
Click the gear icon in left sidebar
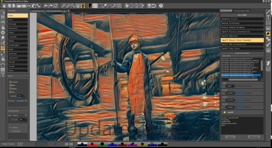(x=3, y=32)
